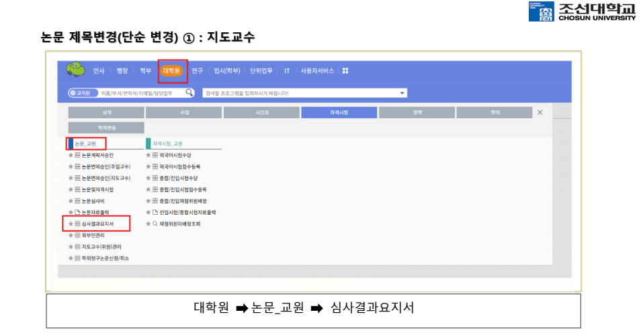
Task: Expand the program search dropdown arrow
Action: point(402,93)
